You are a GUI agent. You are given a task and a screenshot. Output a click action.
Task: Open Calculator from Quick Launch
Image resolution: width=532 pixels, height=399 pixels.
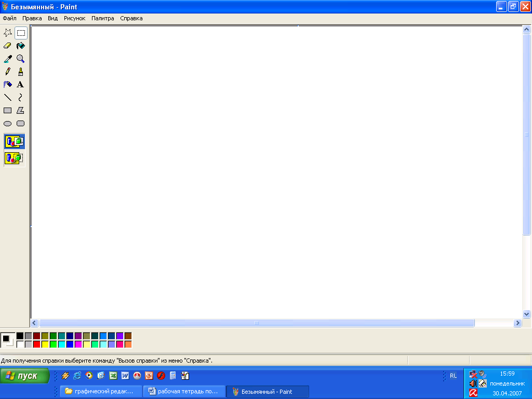click(x=173, y=376)
